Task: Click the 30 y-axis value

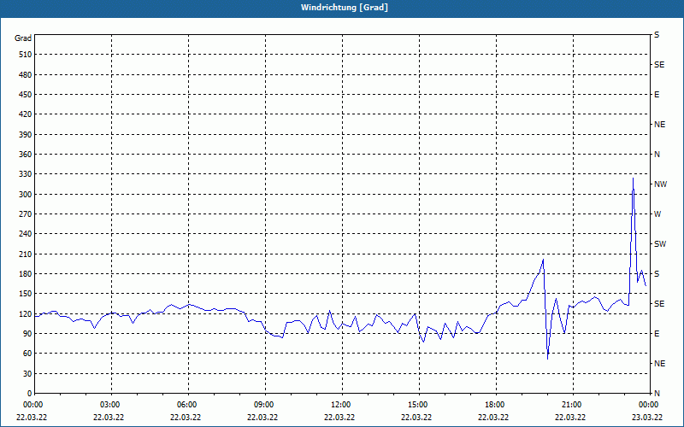Action: [27, 373]
